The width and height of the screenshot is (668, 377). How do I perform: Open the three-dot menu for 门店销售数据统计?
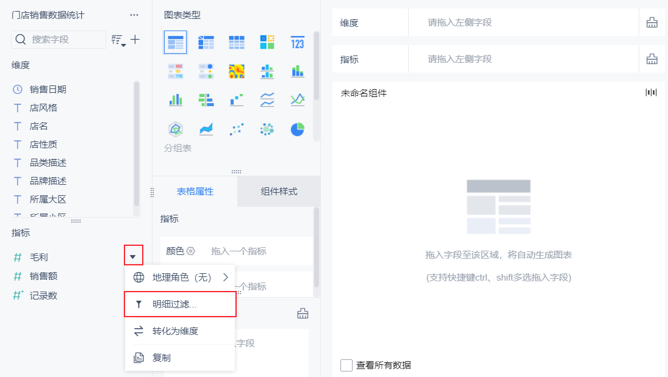pos(134,15)
